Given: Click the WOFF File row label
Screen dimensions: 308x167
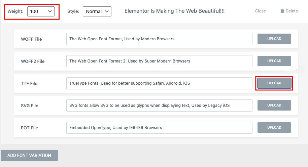Looking at the screenshot, I should [x=31, y=39].
